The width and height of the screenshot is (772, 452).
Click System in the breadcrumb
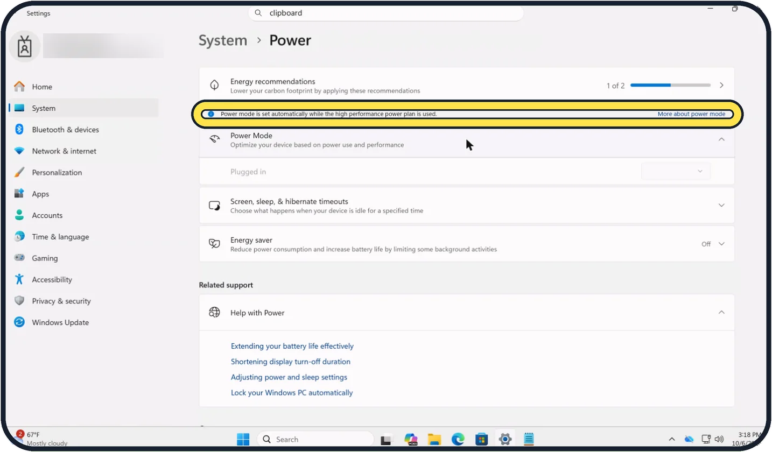[223, 40]
